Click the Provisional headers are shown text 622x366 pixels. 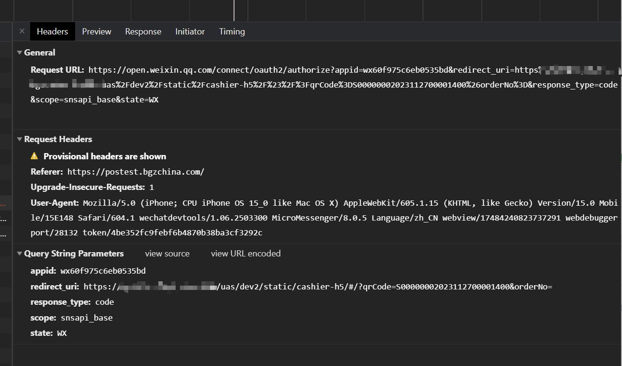tap(105, 156)
